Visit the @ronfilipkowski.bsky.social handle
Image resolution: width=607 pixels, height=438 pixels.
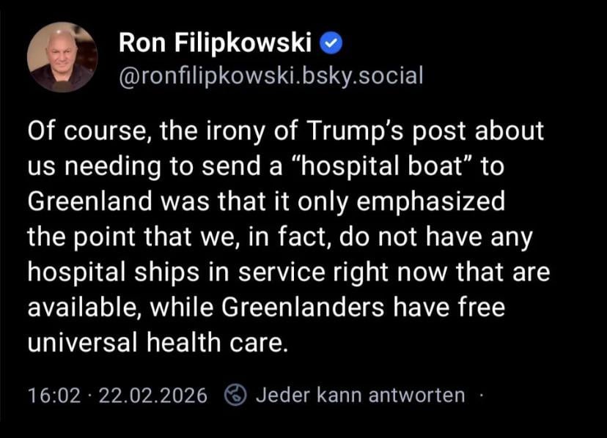[x=271, y=75]
